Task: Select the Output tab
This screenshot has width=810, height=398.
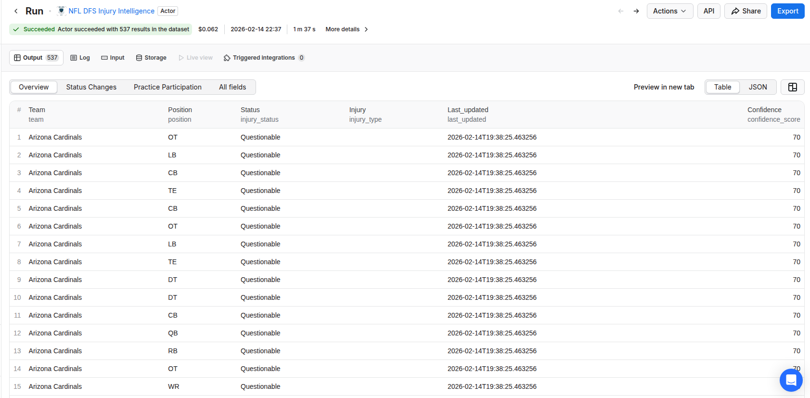Action: click(36, 58)
